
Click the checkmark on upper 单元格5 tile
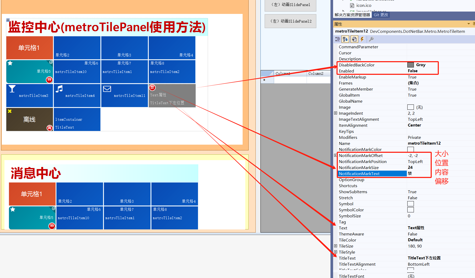point(51,62)
